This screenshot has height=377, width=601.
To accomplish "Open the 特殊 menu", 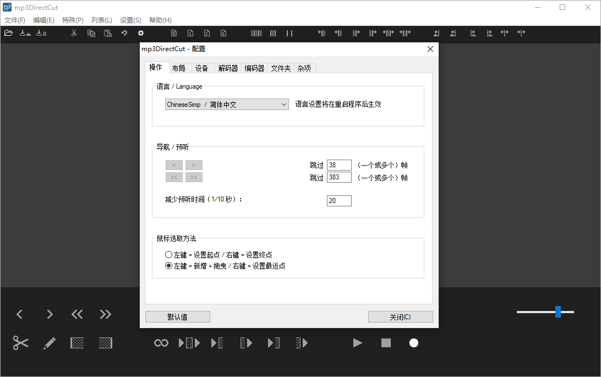I will (72, 20).
